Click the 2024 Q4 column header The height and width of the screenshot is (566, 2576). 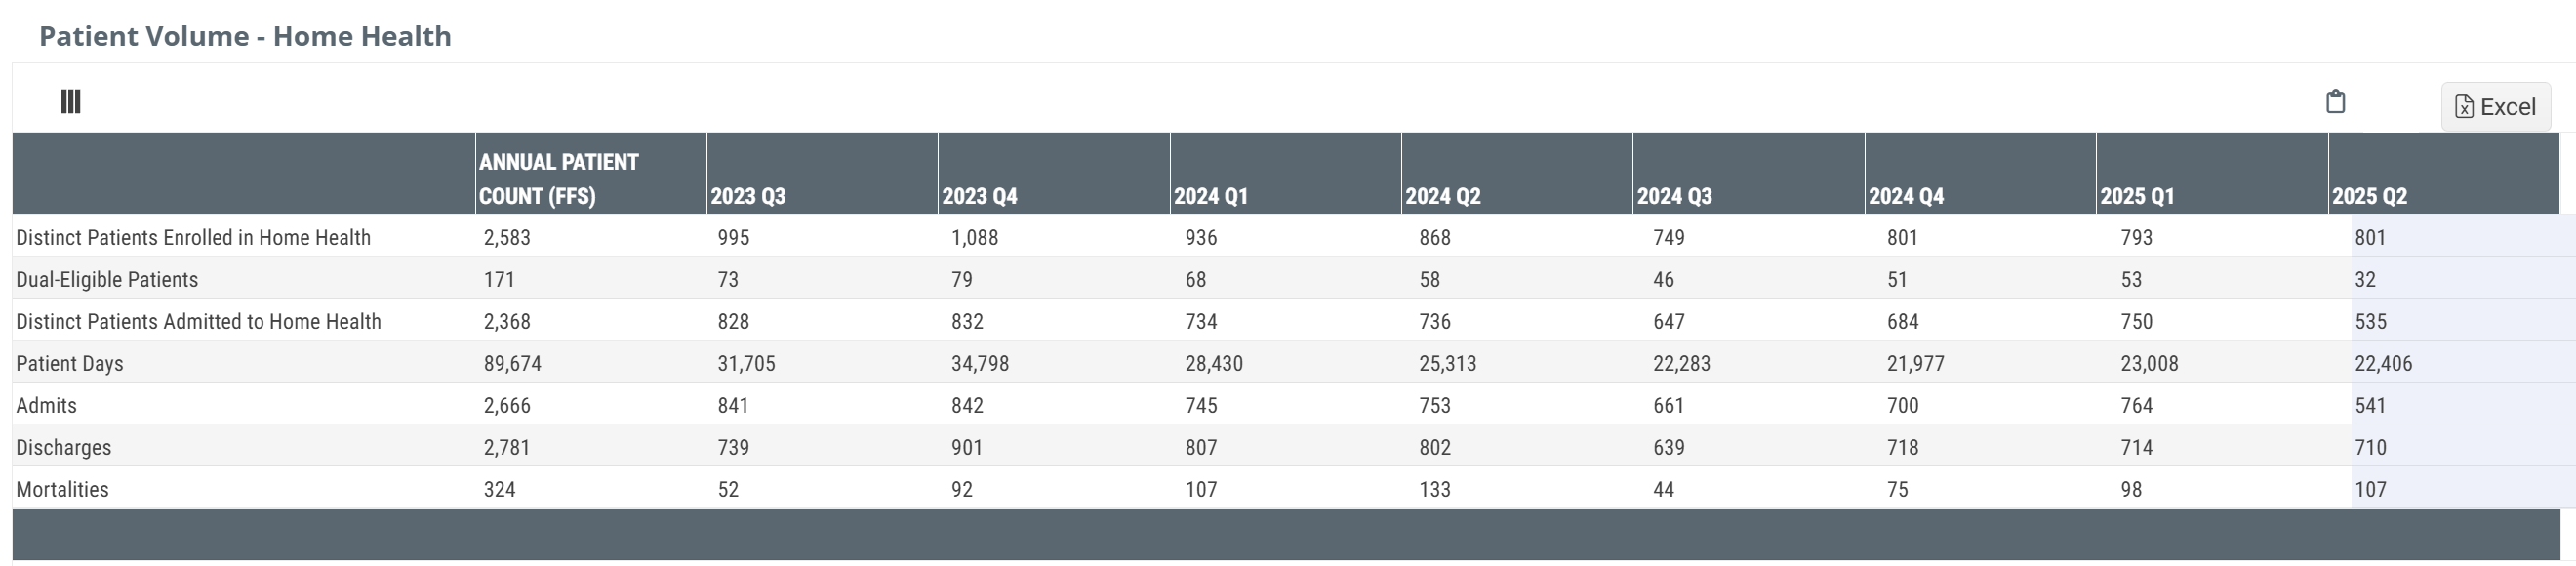1906,196
